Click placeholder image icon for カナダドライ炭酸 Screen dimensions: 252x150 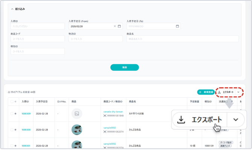77,114
